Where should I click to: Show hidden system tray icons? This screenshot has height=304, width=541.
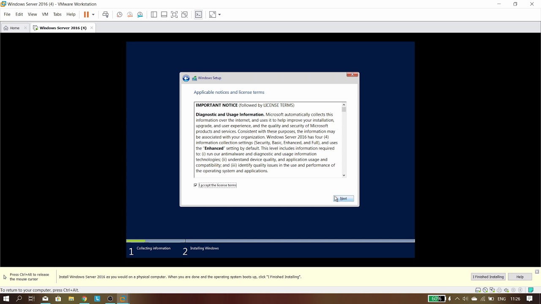[x=457, y=299]
